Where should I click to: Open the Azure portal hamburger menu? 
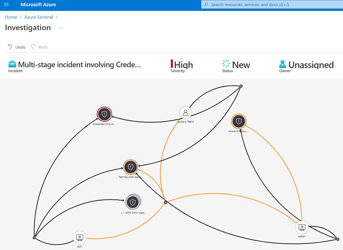tap(6, 5)
